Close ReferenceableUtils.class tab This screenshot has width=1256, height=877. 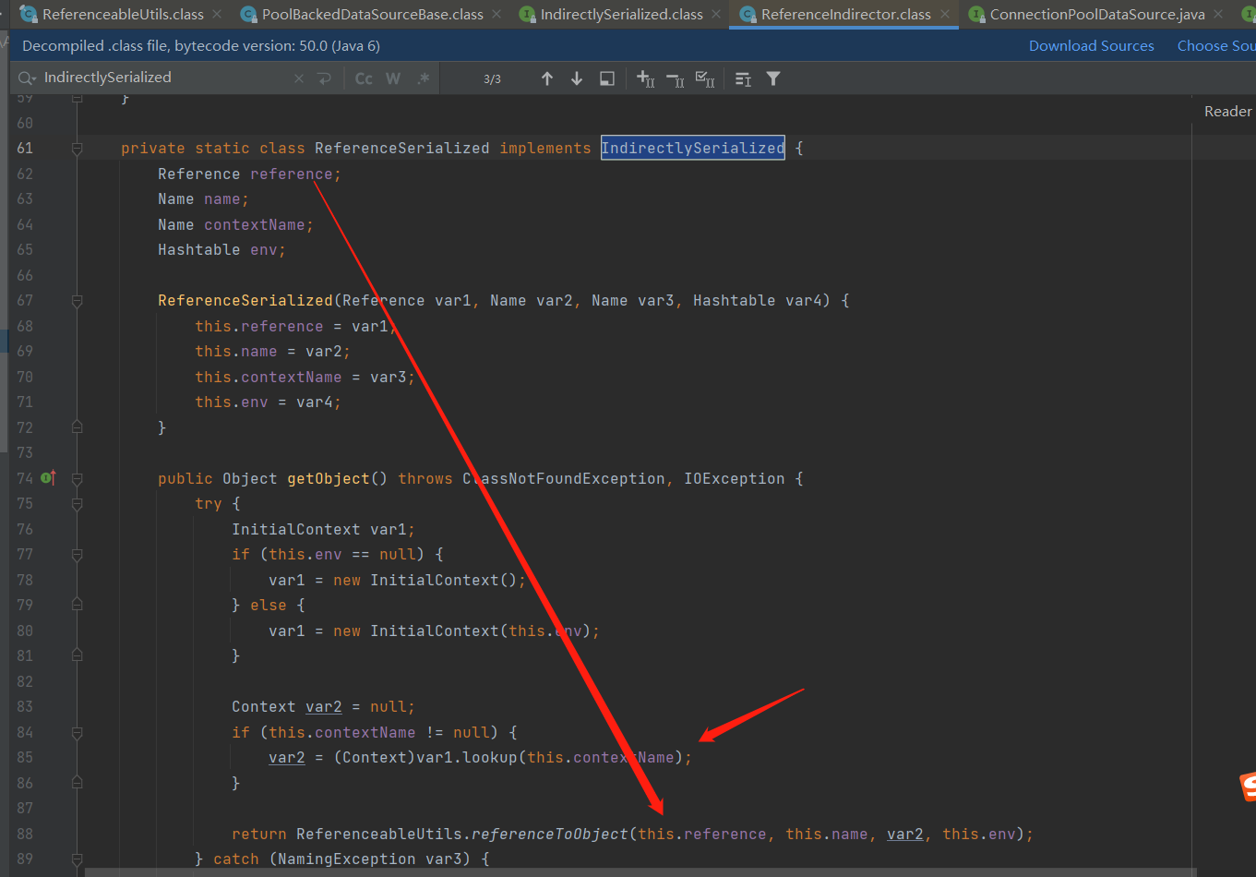[x=217, y=14]
